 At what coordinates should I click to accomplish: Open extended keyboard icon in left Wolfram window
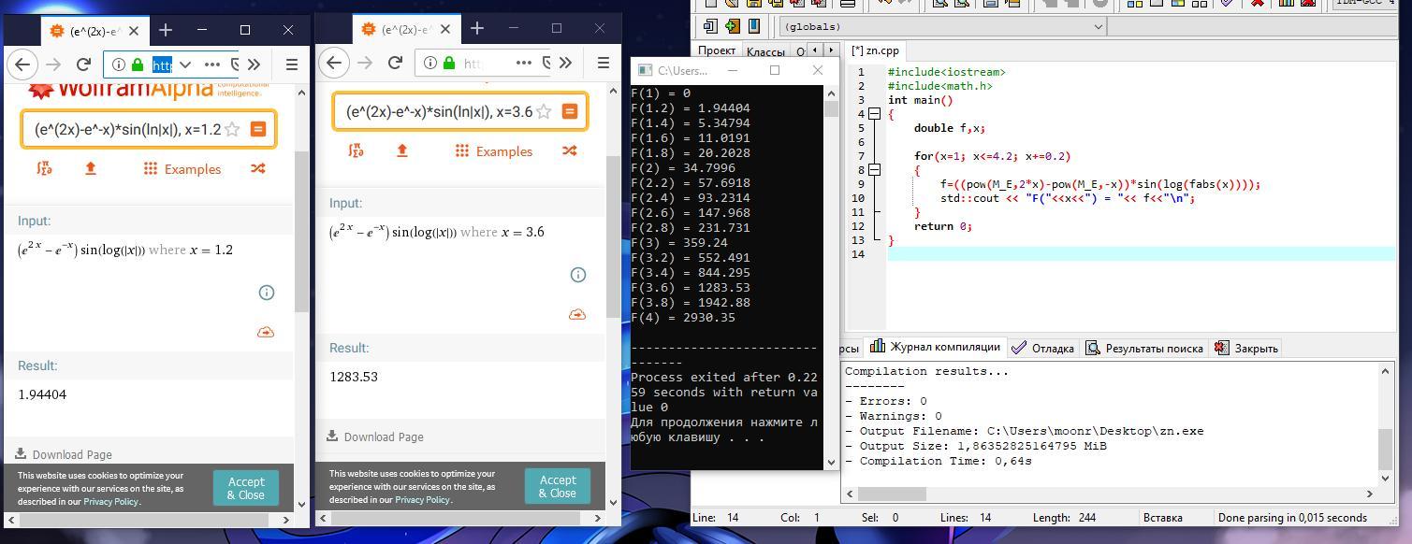click(44, 168)
